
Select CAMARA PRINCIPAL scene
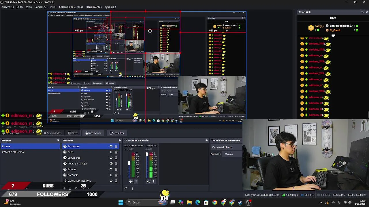coord(30,152)
